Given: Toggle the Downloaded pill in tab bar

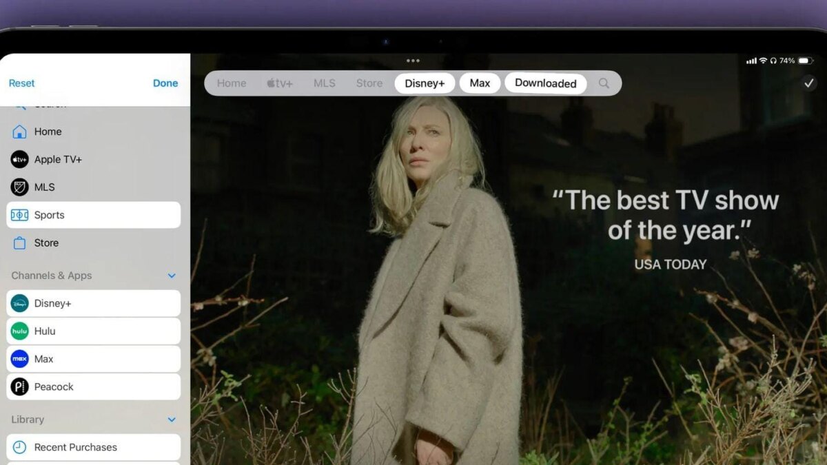Looking at the screenshot, I should click(x=545, y=83).
